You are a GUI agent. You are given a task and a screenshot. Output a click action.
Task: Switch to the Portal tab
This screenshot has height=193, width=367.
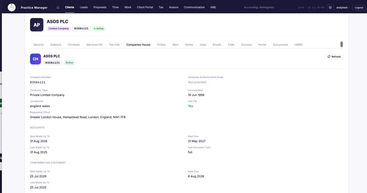[x=262, y=45]
